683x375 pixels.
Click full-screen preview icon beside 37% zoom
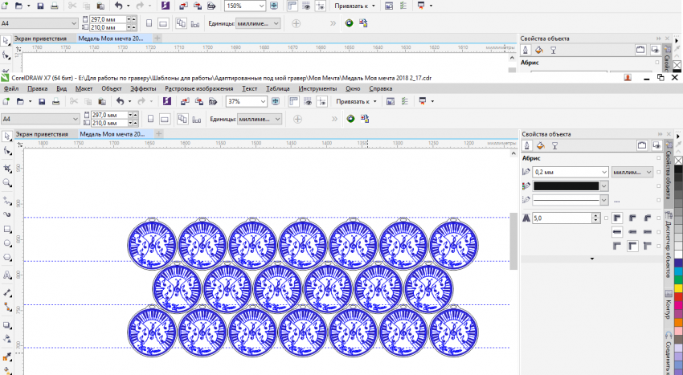tap(276, 102)
